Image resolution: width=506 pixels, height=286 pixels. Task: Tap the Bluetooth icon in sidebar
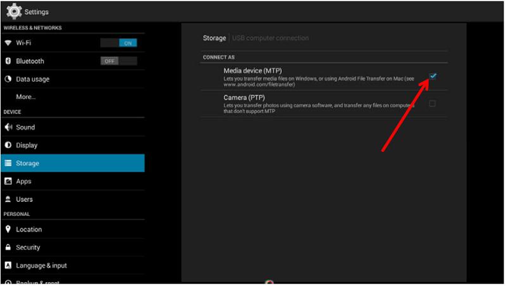pos(8,61)
